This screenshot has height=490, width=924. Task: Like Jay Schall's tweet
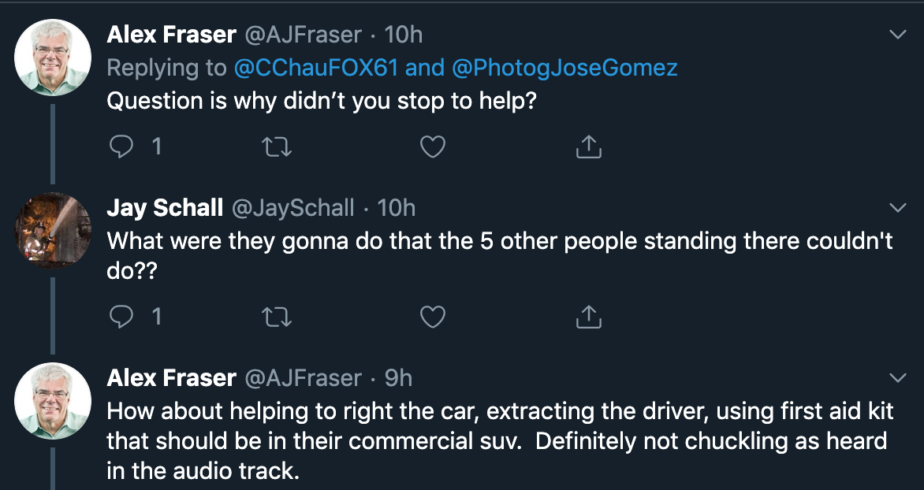click(433, 317)
